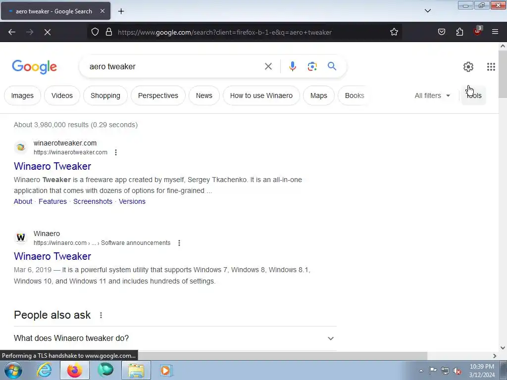Open more options for the winaerotweaker.com result
The width and height of the screenshot is (507, 380).
point(116,152)
